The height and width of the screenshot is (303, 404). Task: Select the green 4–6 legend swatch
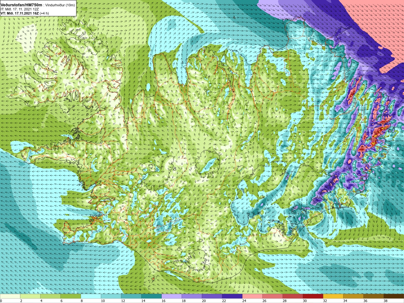coord(50,297)
